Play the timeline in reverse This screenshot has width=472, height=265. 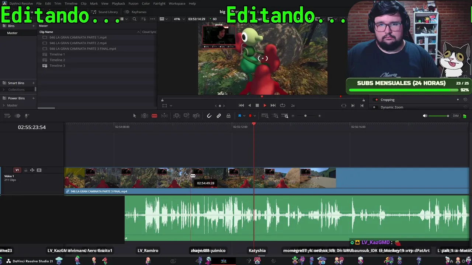coord(250,106)
